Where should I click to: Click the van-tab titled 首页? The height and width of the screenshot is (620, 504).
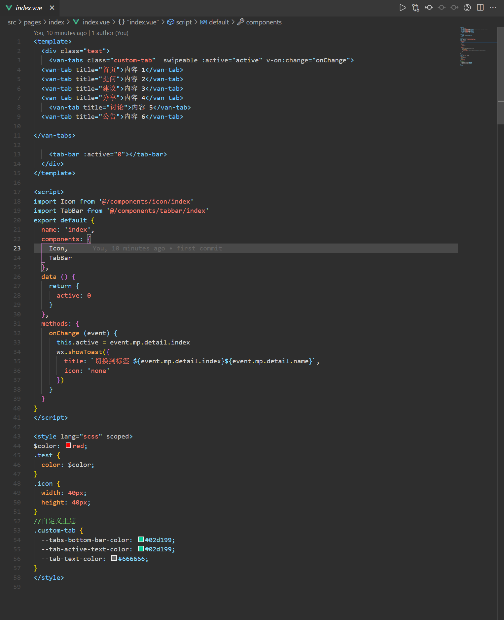click(112, 70)
